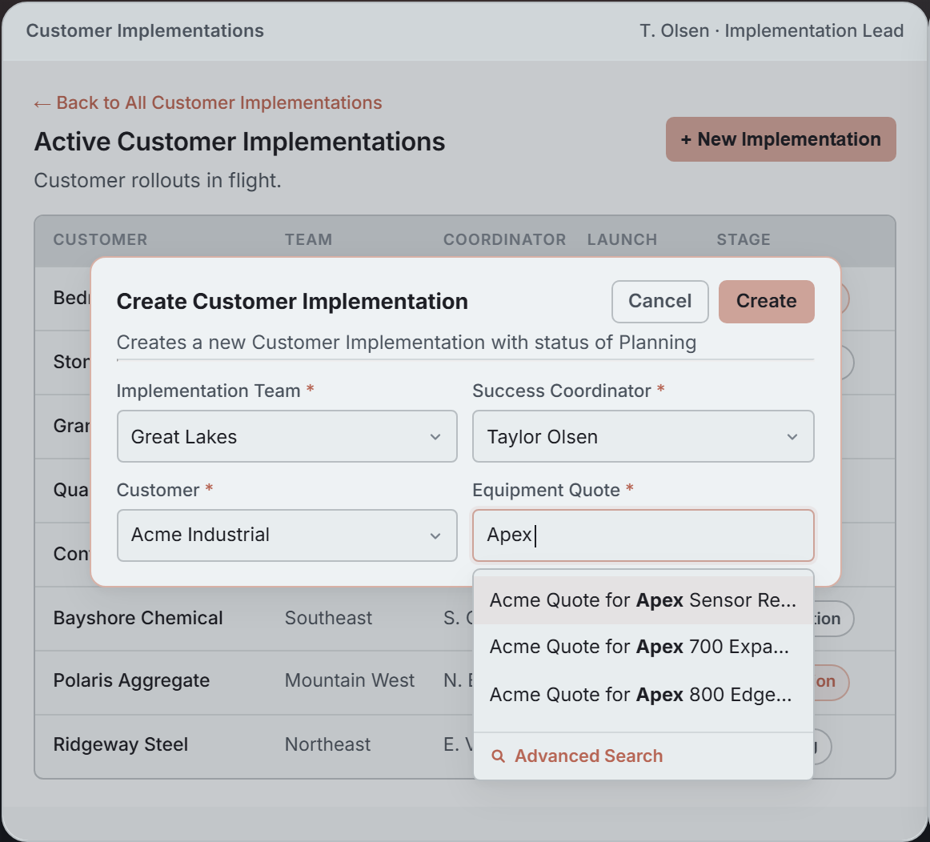Click the Create button in dialog
Screen dimensions: 930x842
point(766,301)
